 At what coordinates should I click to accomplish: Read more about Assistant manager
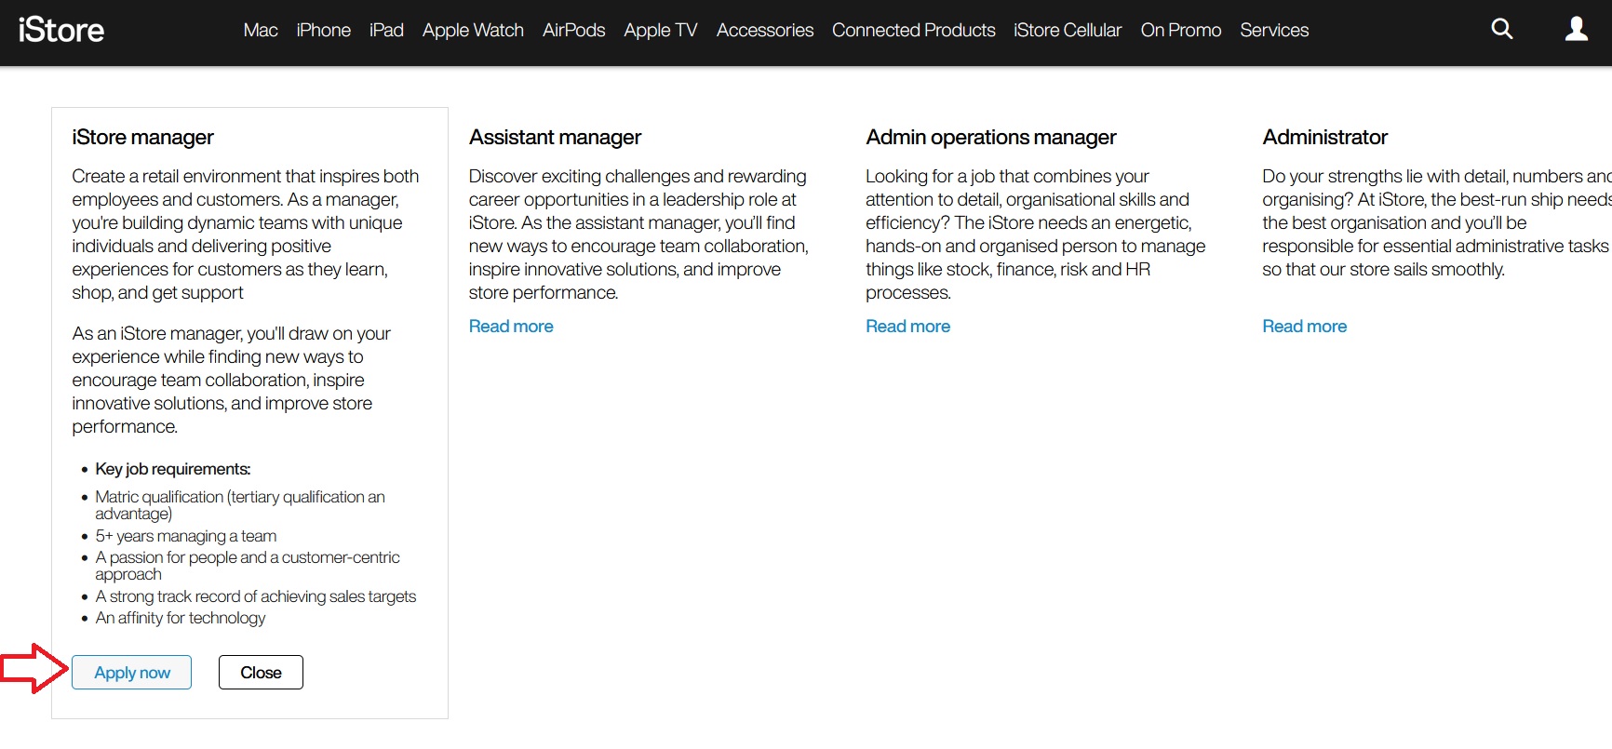(x=511, y=327)
